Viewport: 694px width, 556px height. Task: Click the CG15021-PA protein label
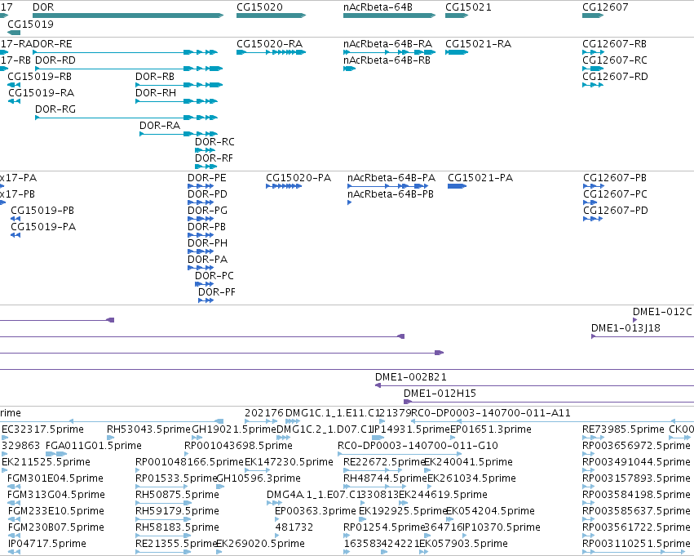pos(480,178)
